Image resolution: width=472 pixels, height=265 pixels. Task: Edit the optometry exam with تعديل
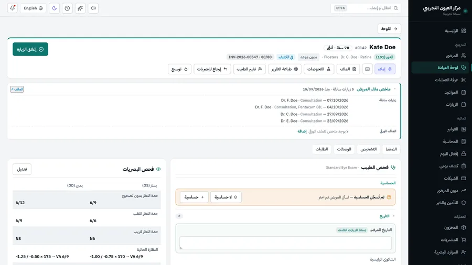[22, 169]
